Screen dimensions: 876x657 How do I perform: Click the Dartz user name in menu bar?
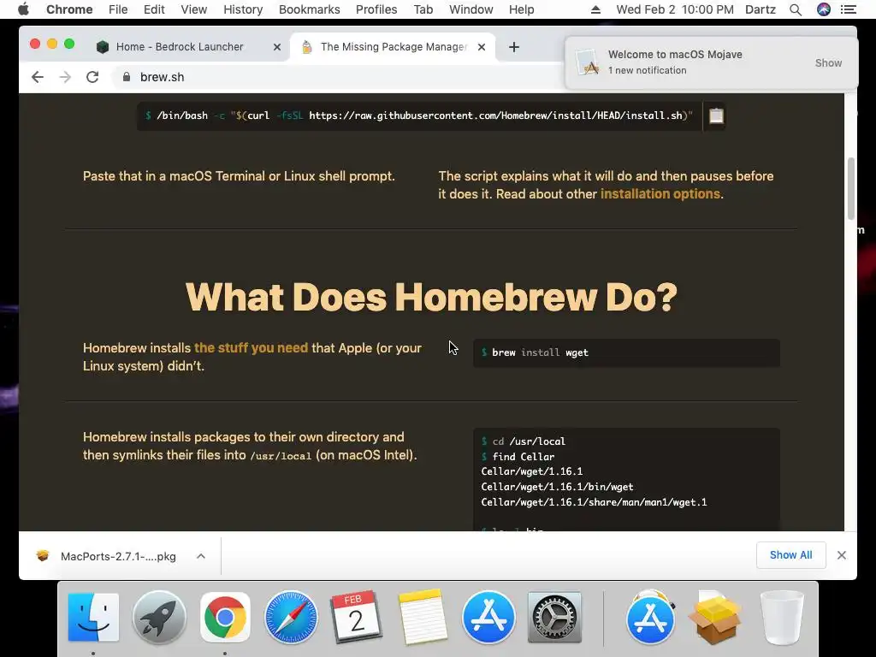coord(761,9)
